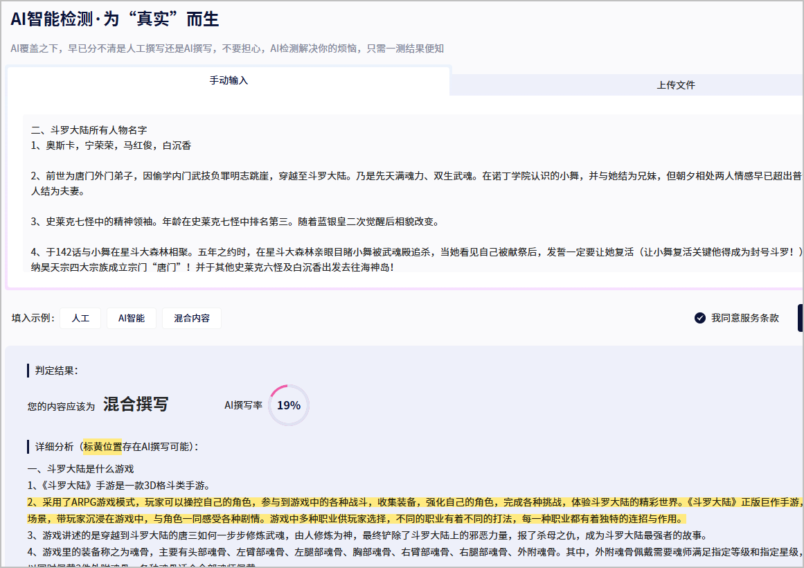This screenshot has height=568, width=804.
Task: Click the 一、斗罗大陆是什么游戏 analysis line
Action: (80, 469)
